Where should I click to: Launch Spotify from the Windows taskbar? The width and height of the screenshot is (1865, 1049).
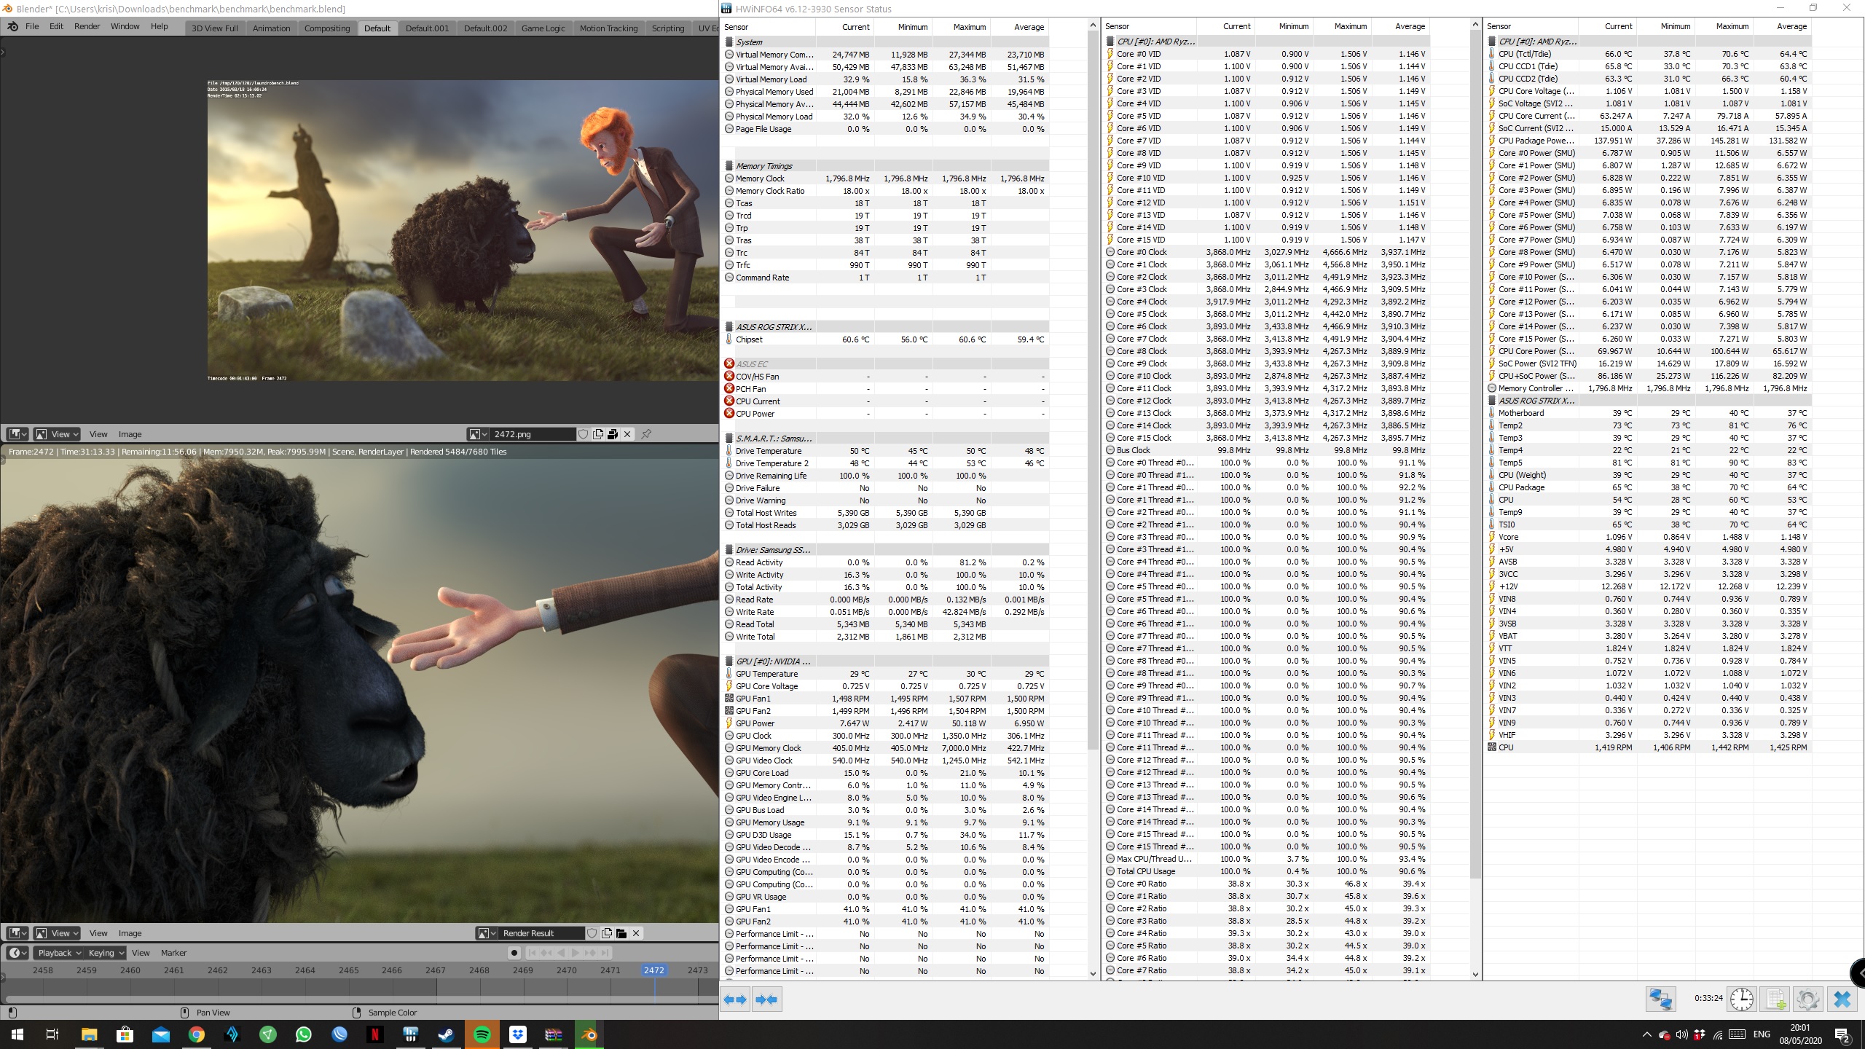point(482,1034)
